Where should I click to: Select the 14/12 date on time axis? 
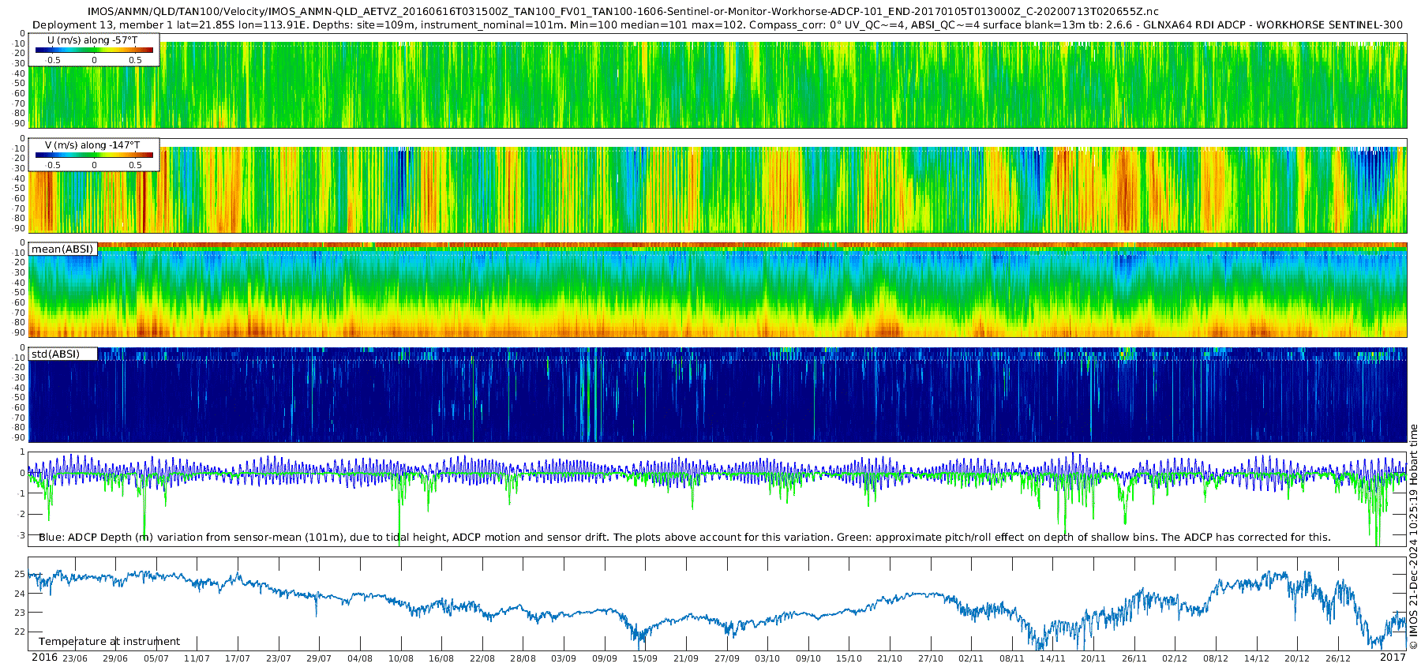(1257, 658)
